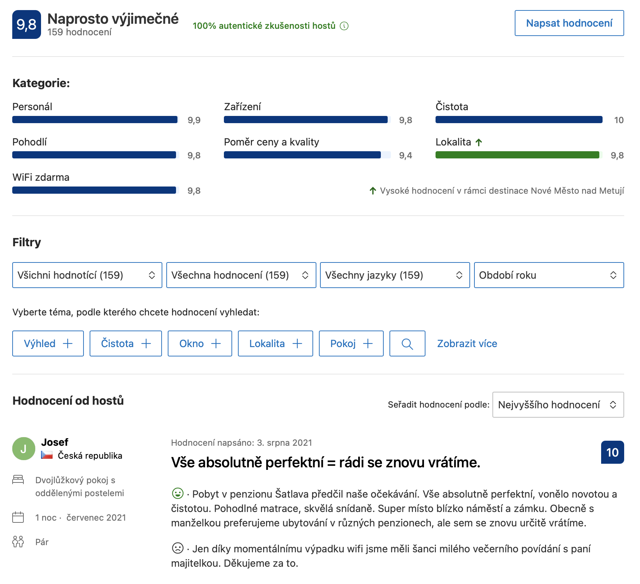Click the bed icon by room type
This screenshot has width=640, height=584.
click(18, 480)
